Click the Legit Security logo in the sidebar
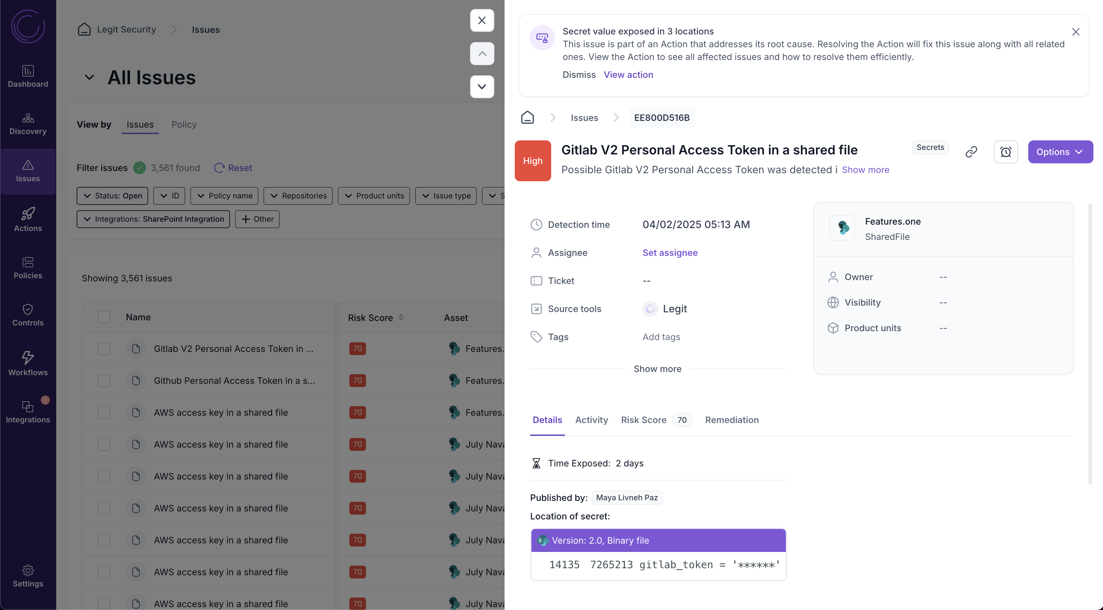Viewport: 1103px width, 610px height. coord(28,26)
